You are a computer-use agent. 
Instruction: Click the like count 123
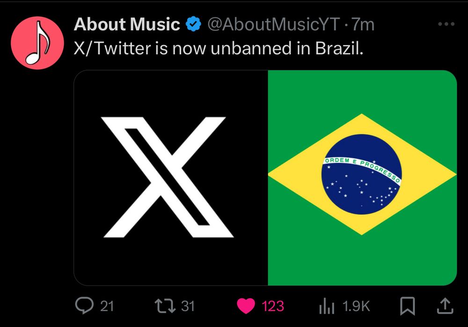(272, 306)
